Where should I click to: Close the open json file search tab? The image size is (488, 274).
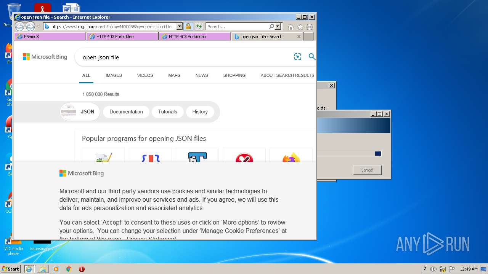pos(299,37)
